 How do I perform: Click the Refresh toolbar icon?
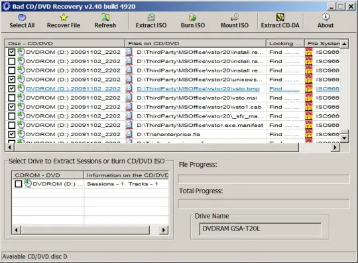coord(105,17)
